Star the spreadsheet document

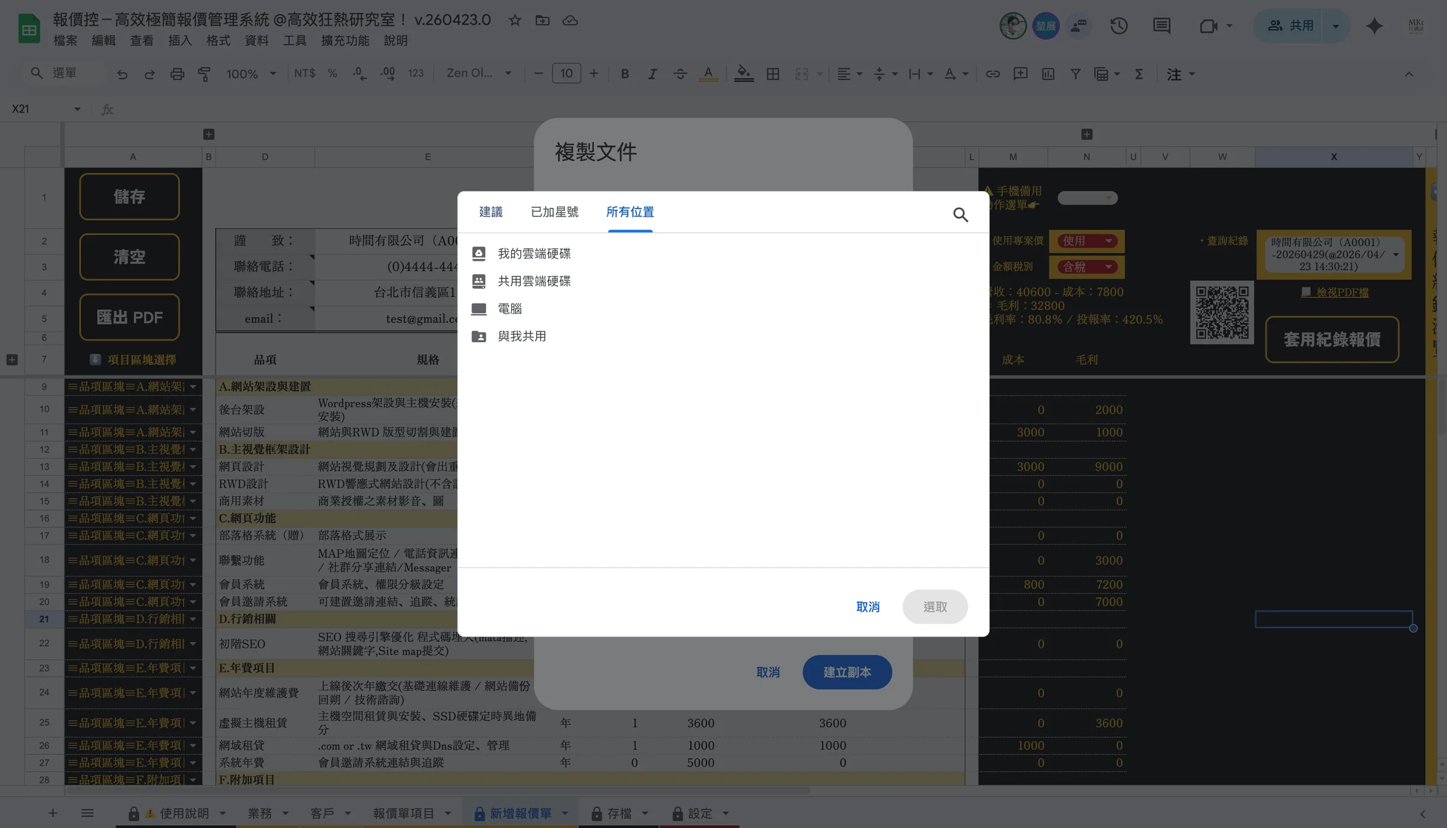click(515, 20)
